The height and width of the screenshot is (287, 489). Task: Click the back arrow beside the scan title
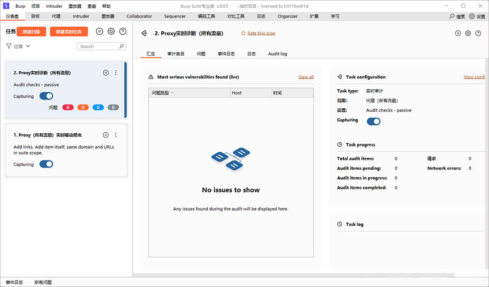pyautogui.click(x=143, y=33)
